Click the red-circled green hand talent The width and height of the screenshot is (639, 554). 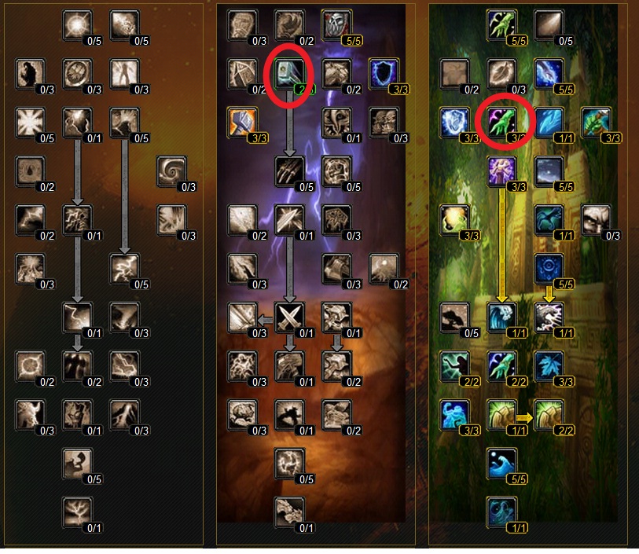pos(501,122)
